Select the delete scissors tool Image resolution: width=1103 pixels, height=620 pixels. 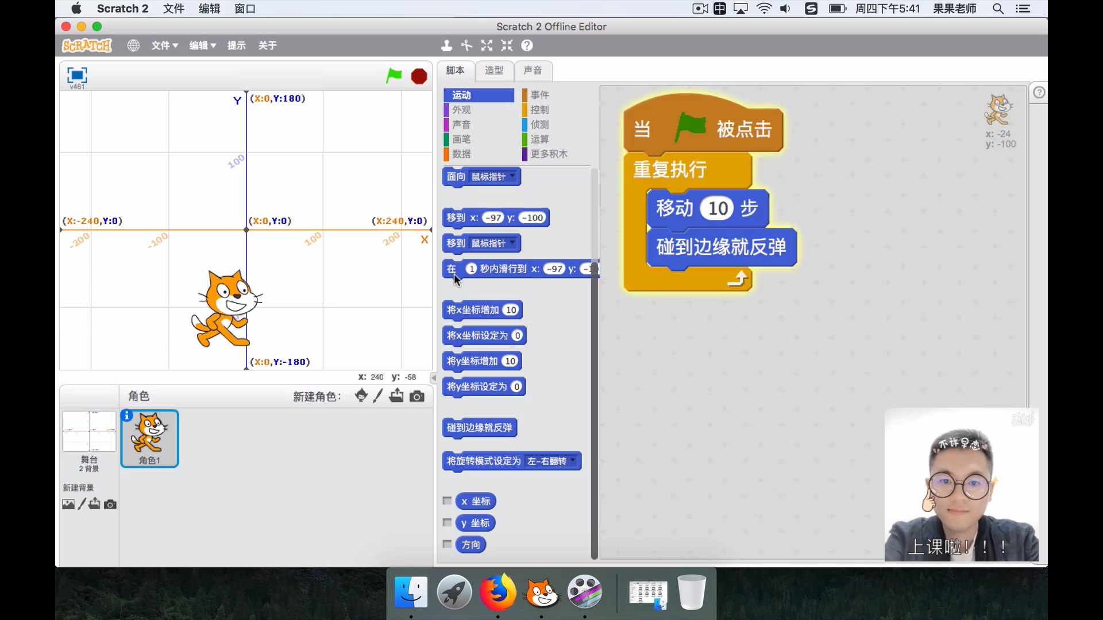click(x=466, y=45)
